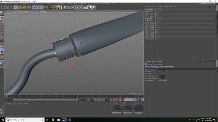The image size is (218, 122).
Task: Click the timeline preview range slider
Action: [46, 100]
